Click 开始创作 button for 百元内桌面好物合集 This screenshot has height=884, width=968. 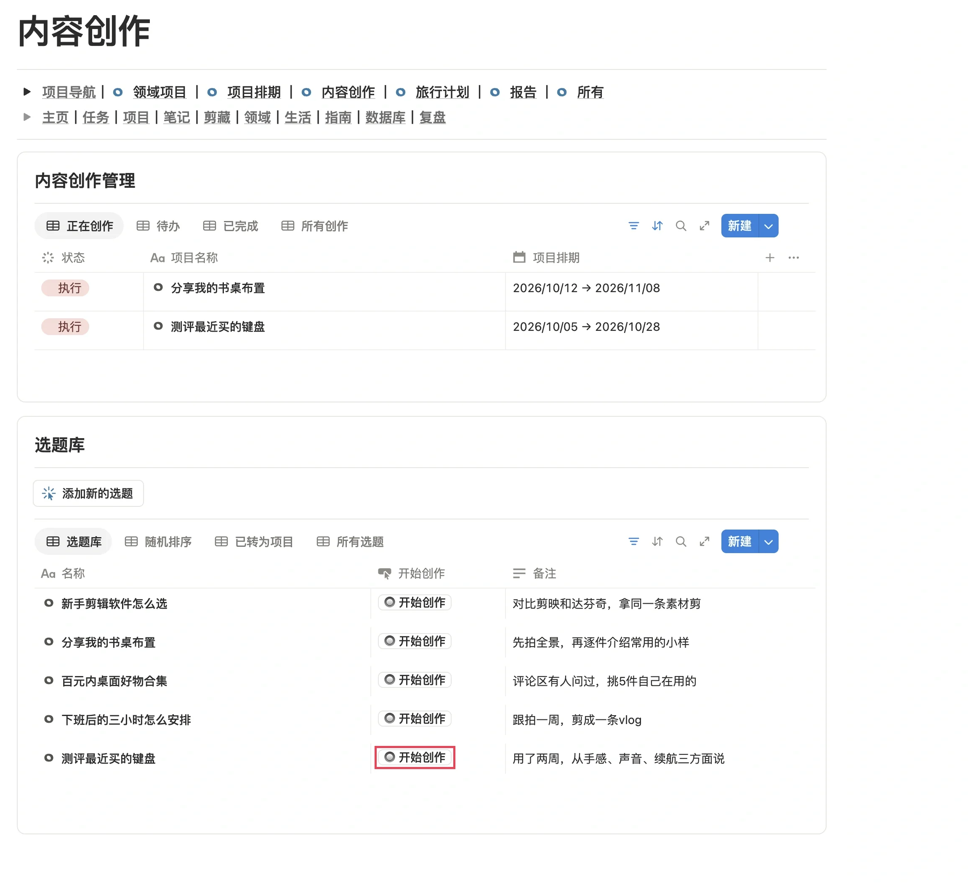[x=415, y=680]
